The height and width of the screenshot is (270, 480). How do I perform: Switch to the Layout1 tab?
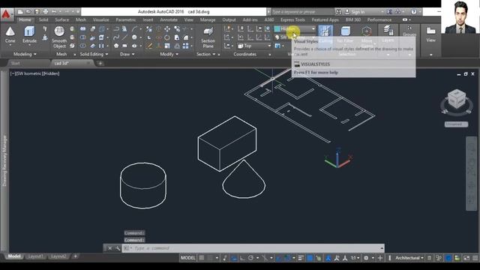point(35,256)
